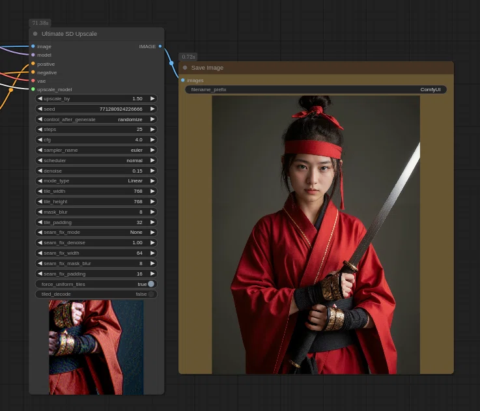
Task: Click the seed value 771280924226666
Action: pos(121,109)
